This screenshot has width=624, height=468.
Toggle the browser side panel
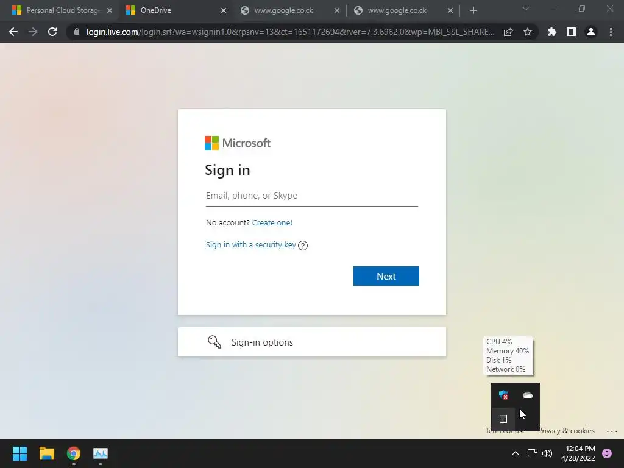coord(571,32)
